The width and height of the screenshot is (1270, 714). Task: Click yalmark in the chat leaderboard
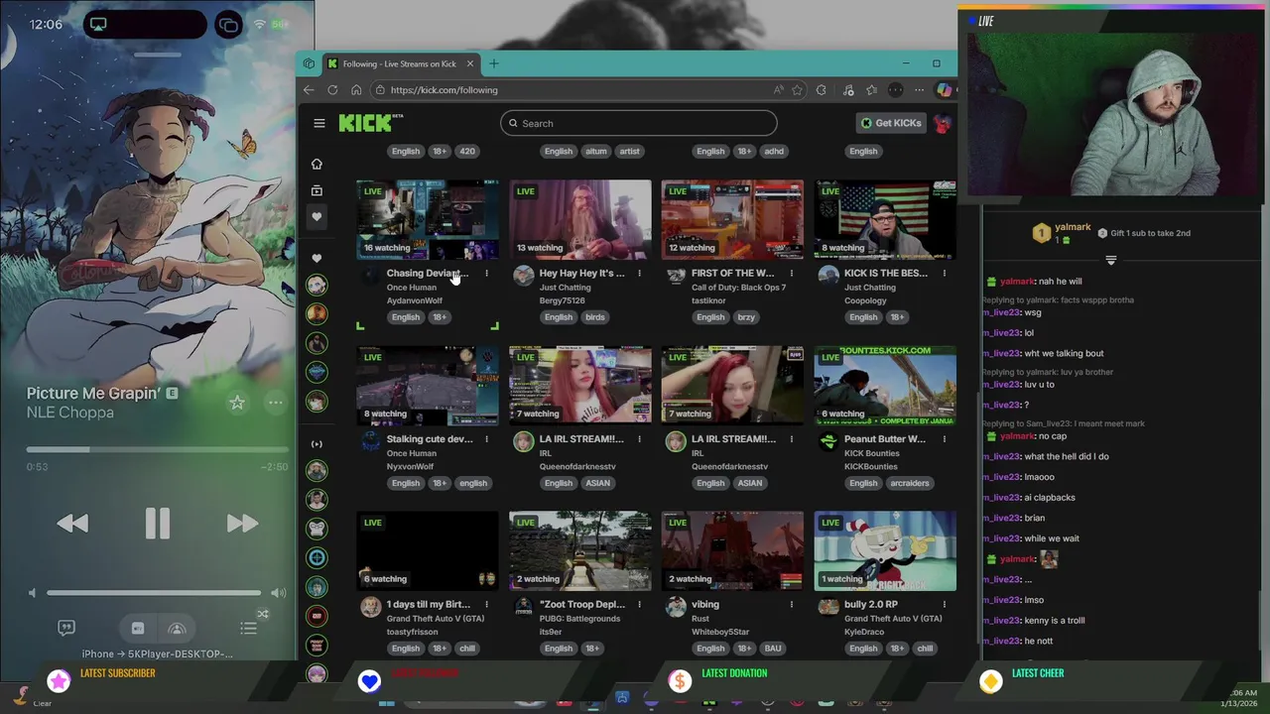(1073, 227)
